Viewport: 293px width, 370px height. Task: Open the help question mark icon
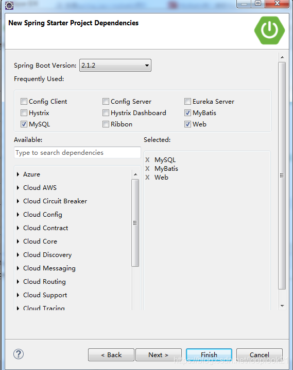19,354
